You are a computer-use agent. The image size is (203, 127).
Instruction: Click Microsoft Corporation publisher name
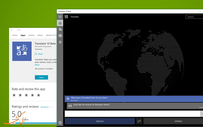tap(43, 46)
